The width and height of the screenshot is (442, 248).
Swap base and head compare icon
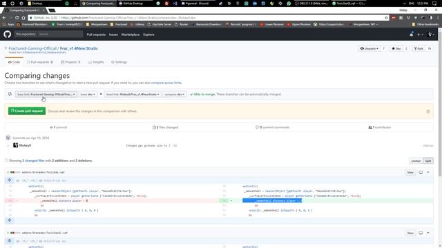click(10, 94)
